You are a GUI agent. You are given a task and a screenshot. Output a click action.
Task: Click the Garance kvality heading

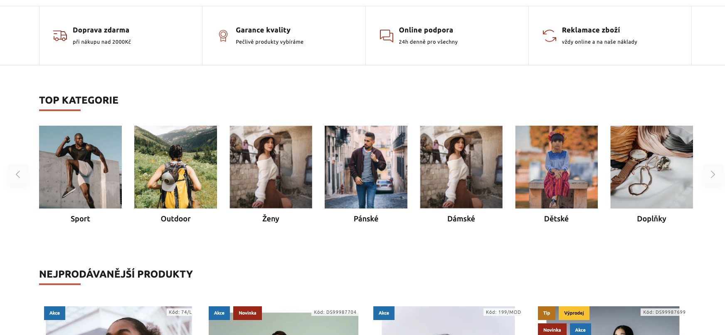click(x=263, y=30)
